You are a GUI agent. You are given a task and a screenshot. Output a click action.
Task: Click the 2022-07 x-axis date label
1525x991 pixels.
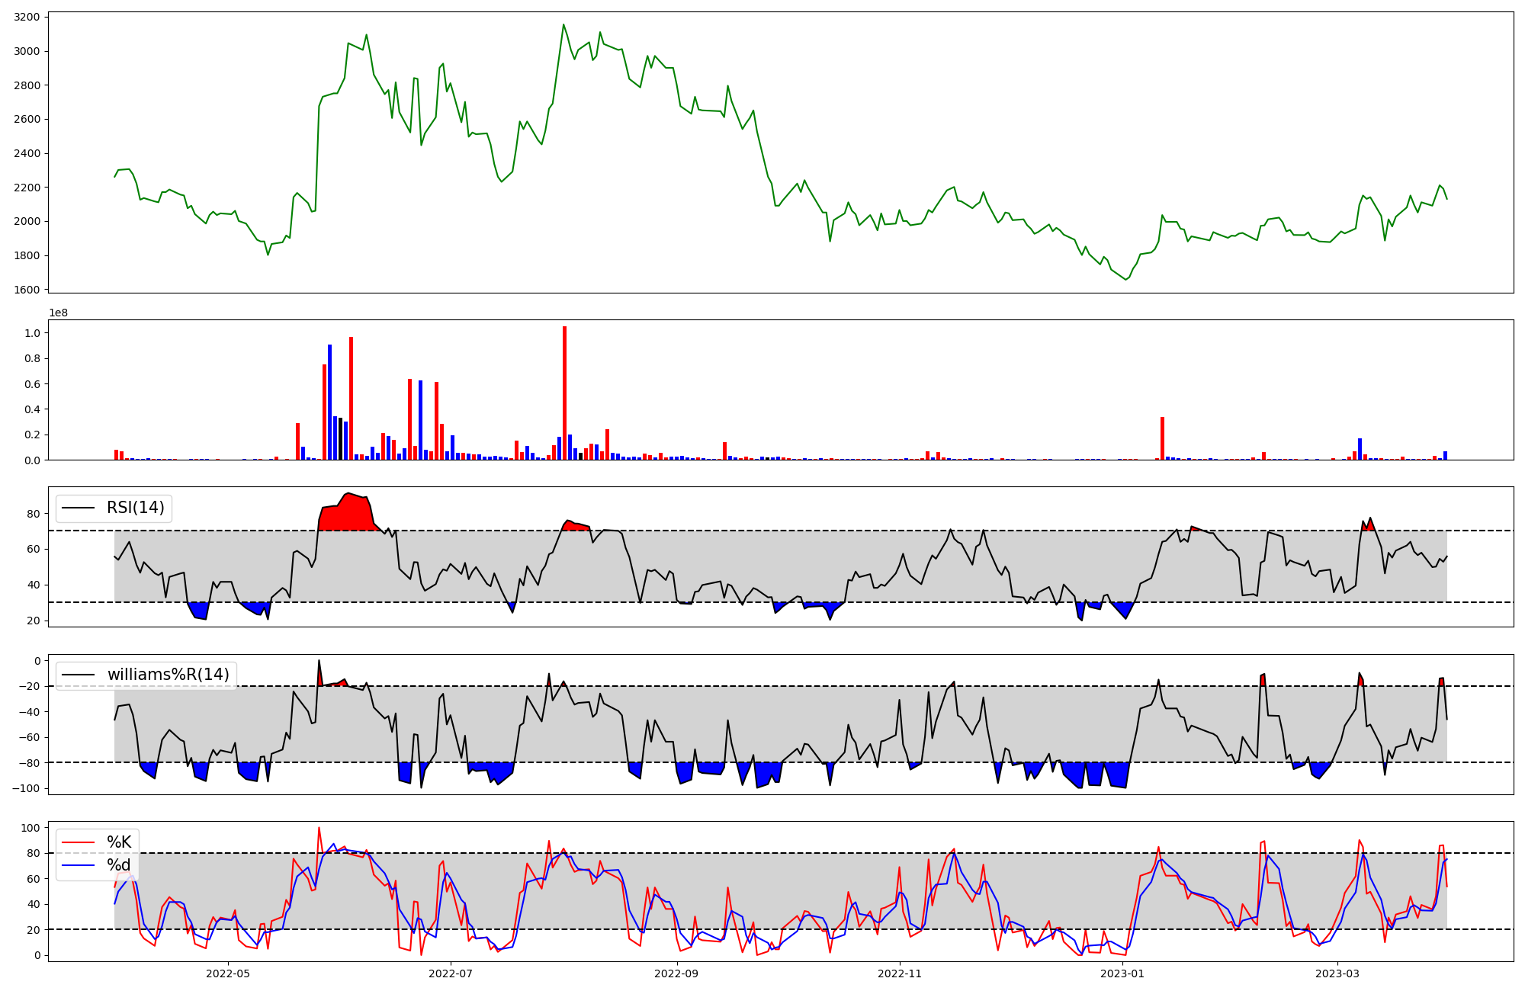pos(451,973)
